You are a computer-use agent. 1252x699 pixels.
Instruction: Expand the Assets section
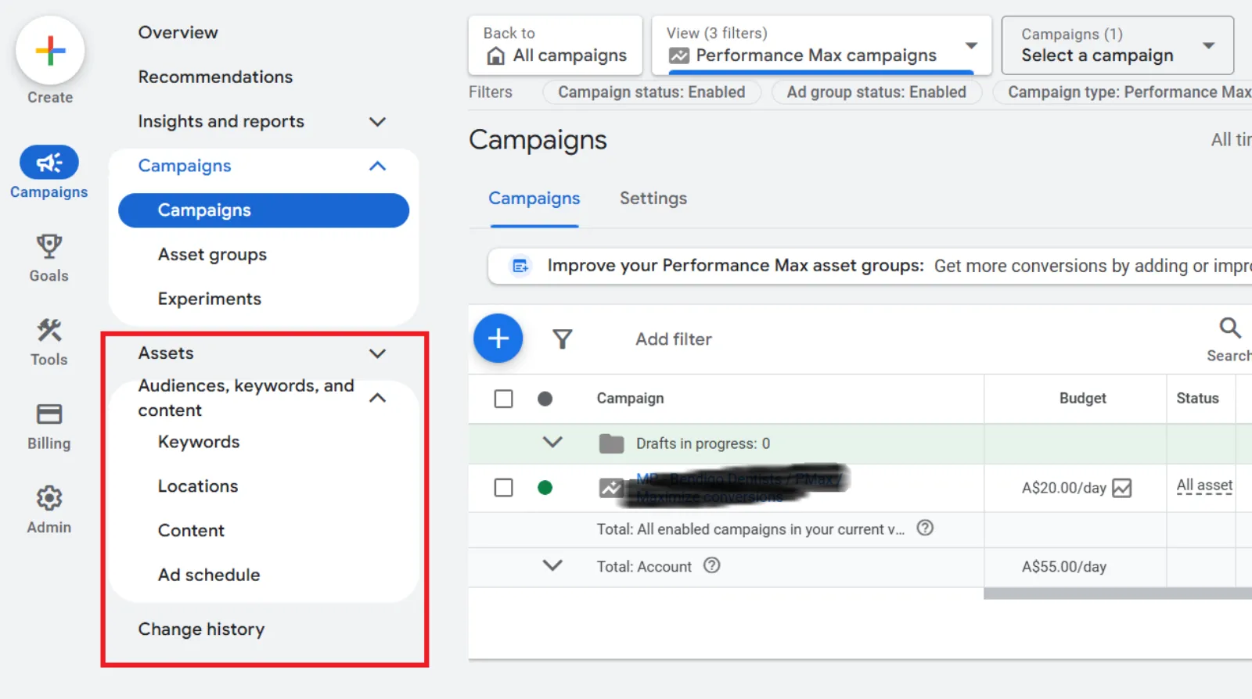[x=377, y=353]
